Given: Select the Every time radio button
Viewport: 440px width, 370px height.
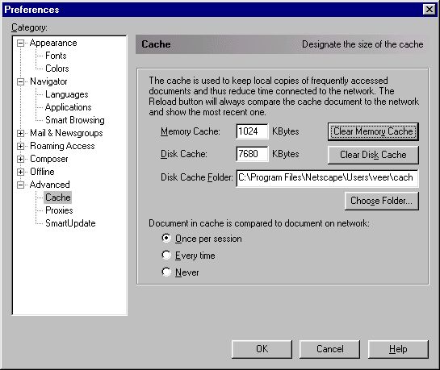Looking at the screenshot, I should click(x=166, y=256).
